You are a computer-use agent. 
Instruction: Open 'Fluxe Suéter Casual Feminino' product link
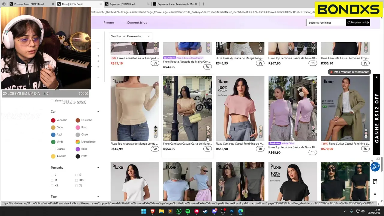345,144
